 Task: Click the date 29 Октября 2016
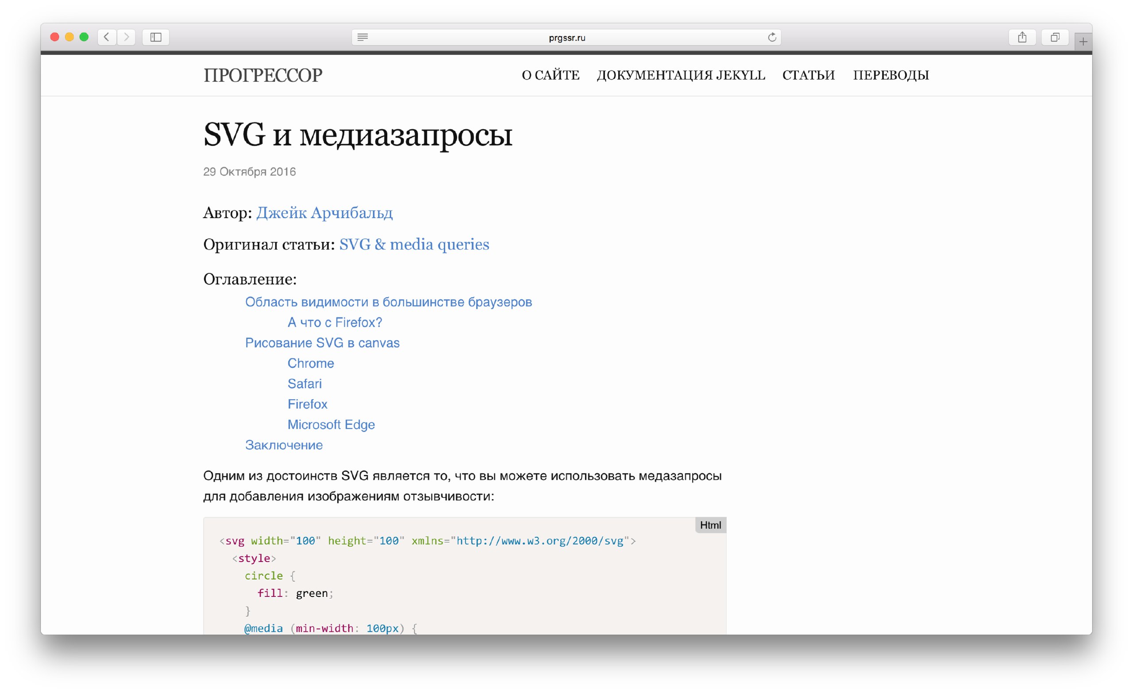250,172
